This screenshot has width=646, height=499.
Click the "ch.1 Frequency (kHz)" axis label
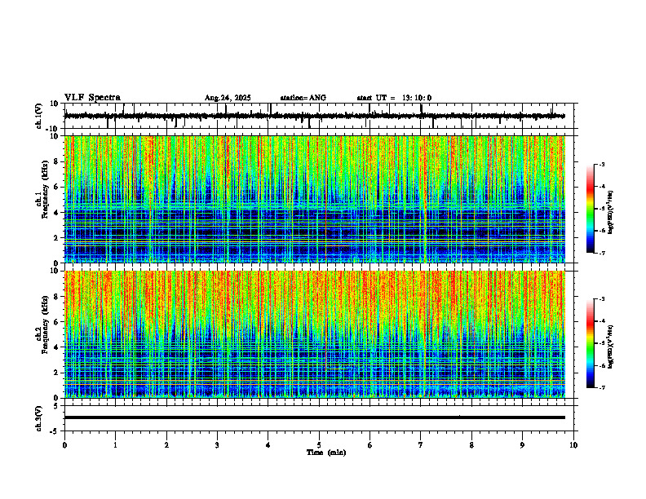pyautogui.click(x=43, y=189)
